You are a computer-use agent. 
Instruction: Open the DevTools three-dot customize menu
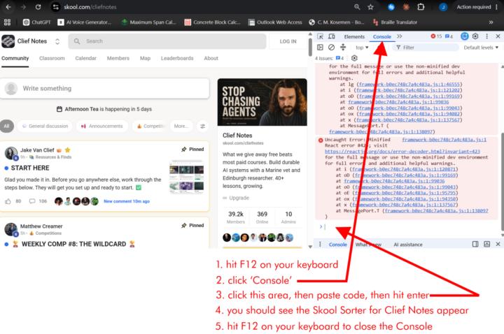(486, 36)
